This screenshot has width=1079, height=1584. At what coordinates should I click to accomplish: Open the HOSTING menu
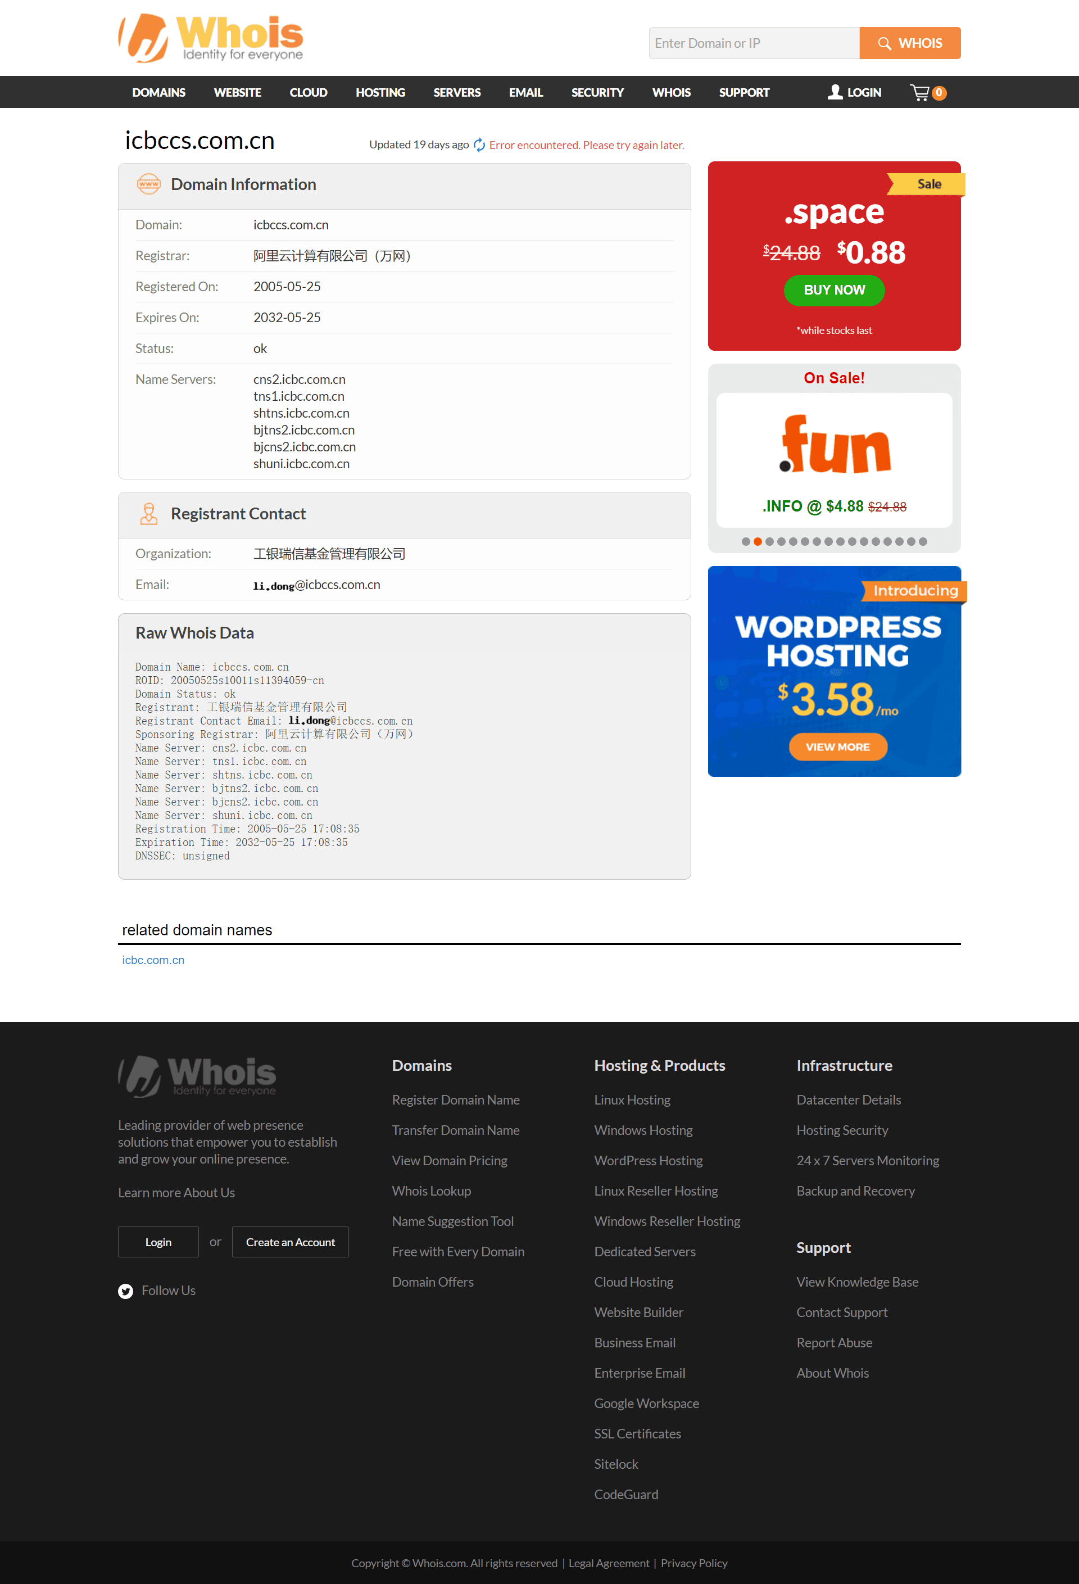point(380,92)
